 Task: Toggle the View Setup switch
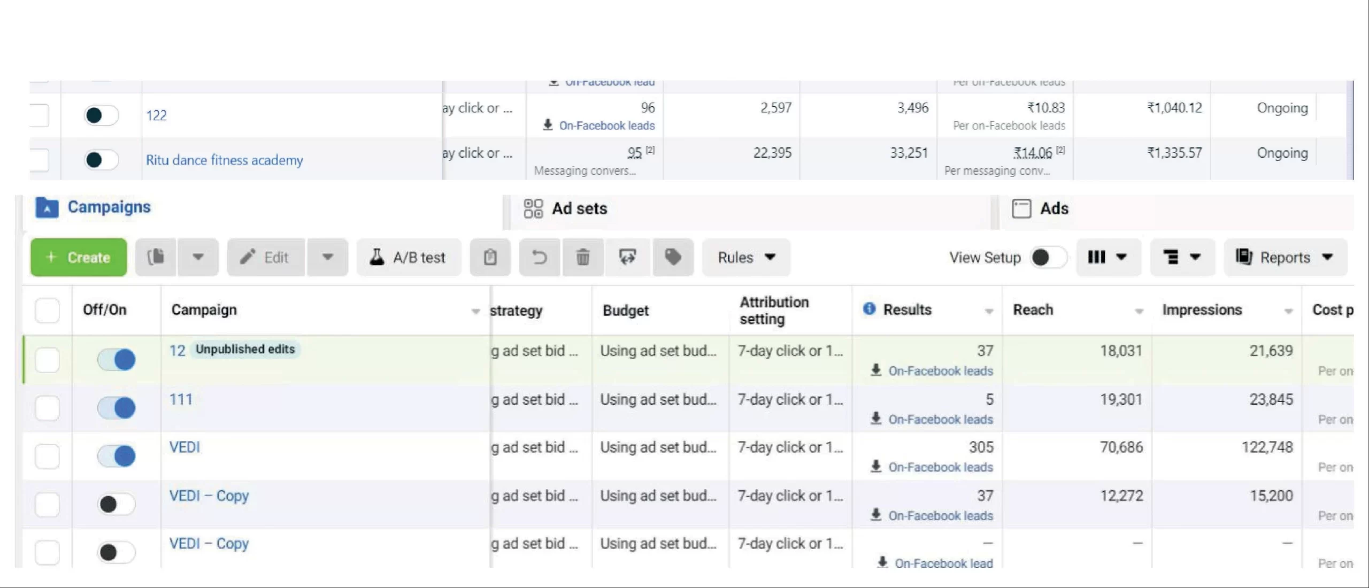tap(1048, 257)
